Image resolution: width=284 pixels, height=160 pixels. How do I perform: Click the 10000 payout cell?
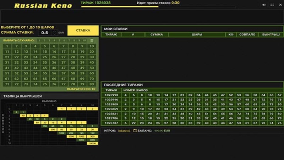(92, 143)
